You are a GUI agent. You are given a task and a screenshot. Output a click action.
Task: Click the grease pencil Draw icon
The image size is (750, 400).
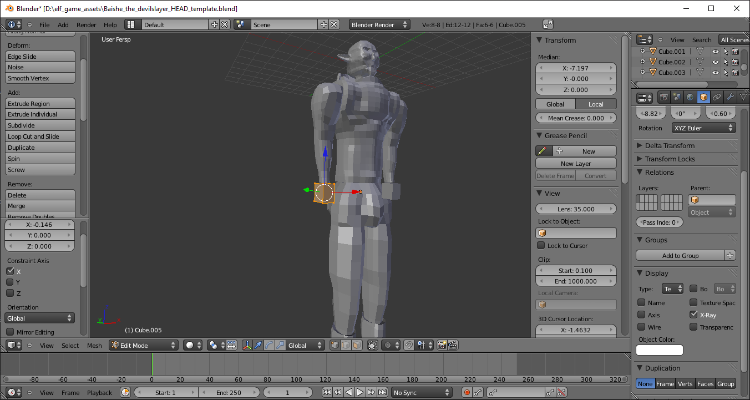click(543, 151)
